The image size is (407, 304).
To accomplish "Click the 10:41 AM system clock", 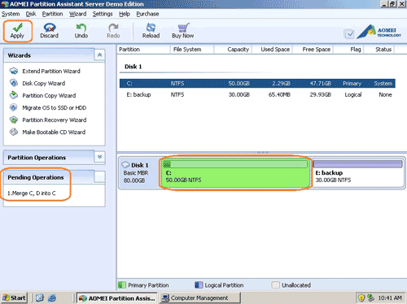I will coord(390,298).
